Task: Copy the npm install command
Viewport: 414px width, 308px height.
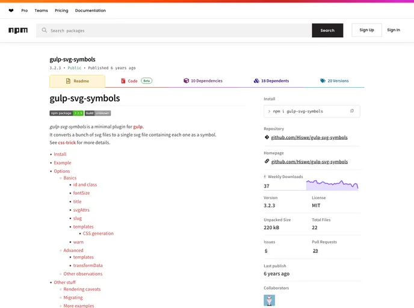Action: pyautogui.click(x=351, y=111)
